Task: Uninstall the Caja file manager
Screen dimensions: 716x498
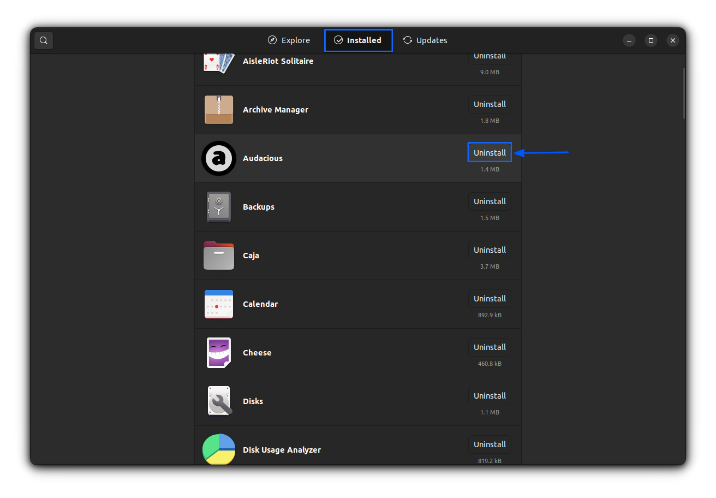Action: 490,250
